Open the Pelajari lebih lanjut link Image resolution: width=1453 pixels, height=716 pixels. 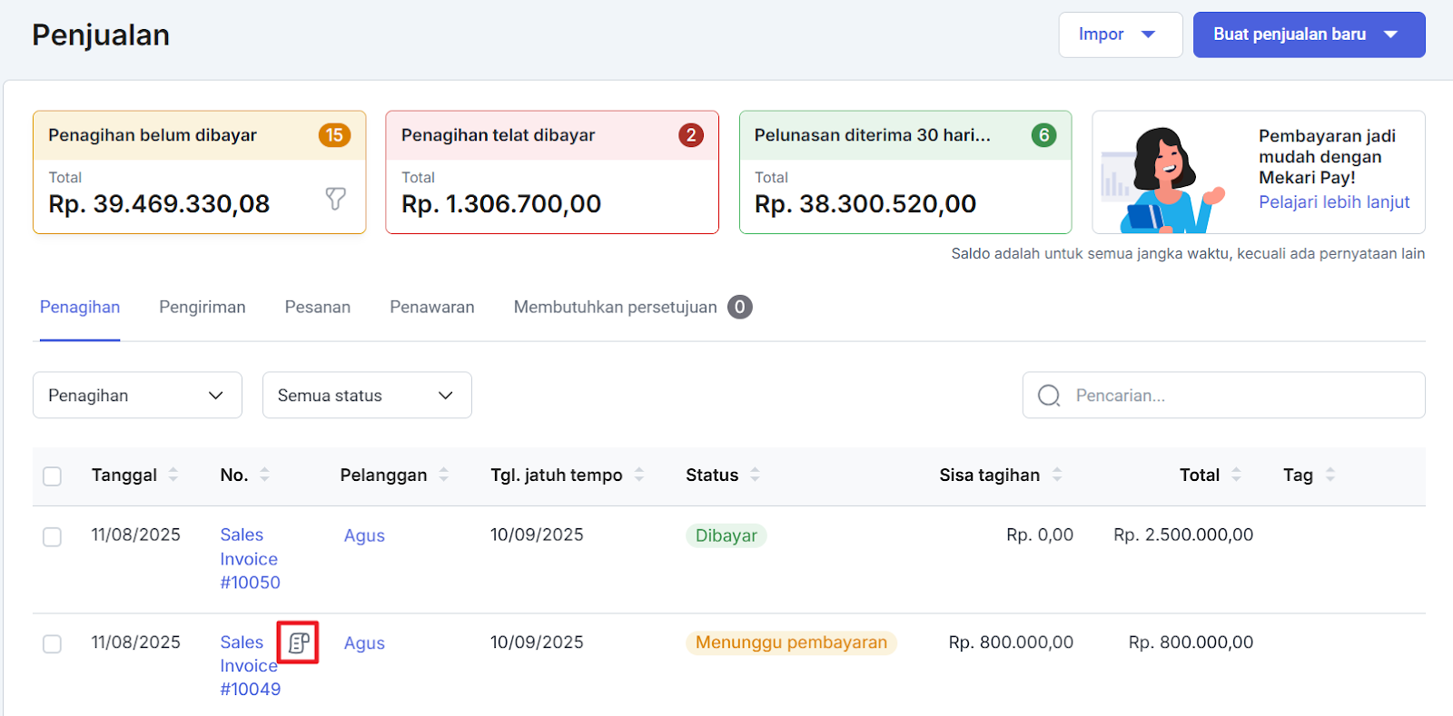(1333, 202)
